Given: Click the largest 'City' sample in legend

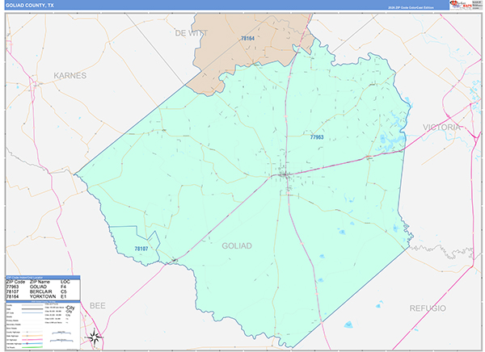Looking at the screenshot, I should coord(71,308).
